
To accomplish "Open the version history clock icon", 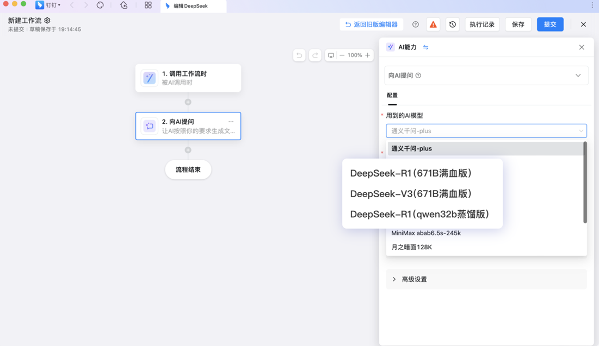I will pos(452,24).
